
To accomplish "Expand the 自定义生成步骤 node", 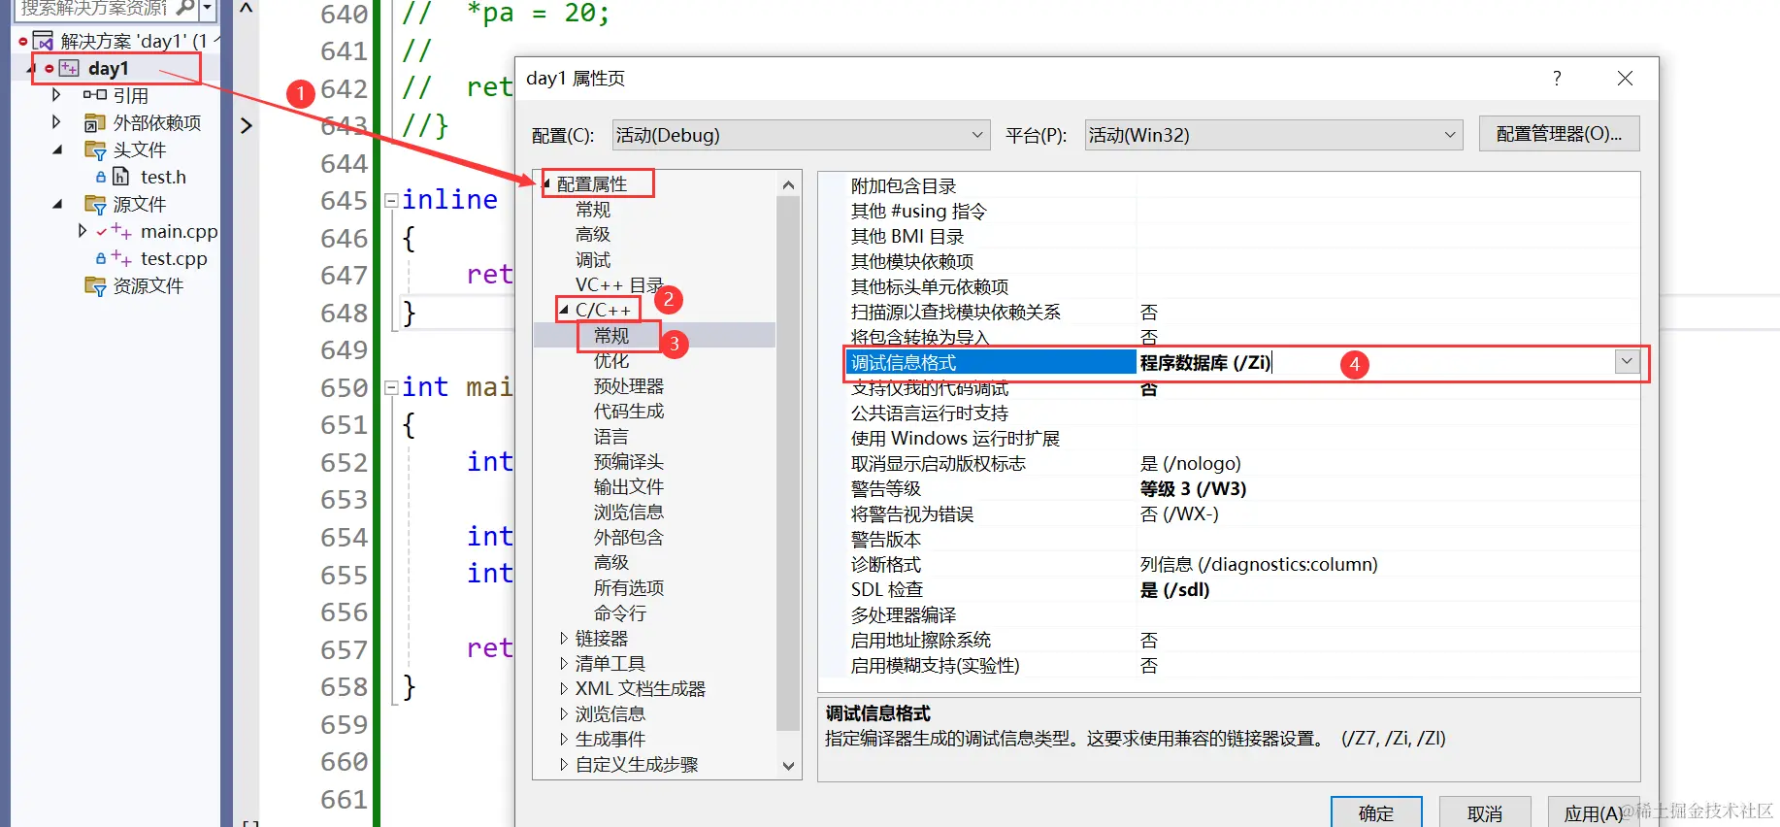I will coord(564,765).
